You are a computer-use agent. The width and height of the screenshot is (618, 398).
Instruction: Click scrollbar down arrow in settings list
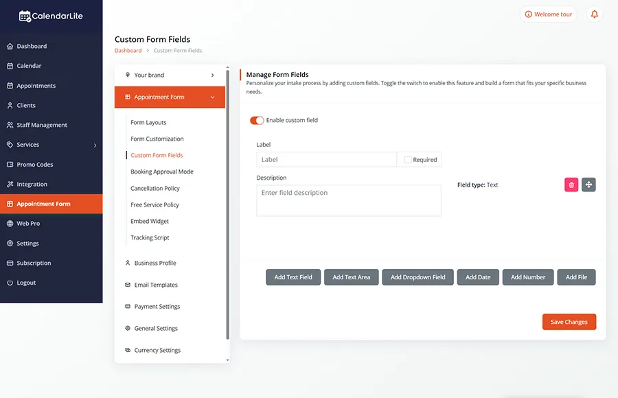click(227, 360)
